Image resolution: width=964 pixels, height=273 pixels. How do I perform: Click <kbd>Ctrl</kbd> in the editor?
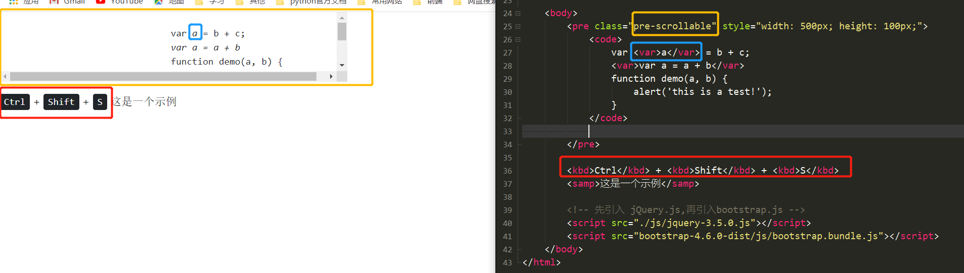click(608, 171)
